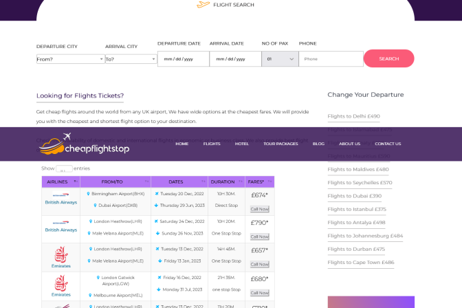Click the Departure Date field
The image size is (462, 308).
tap(184, 59)
